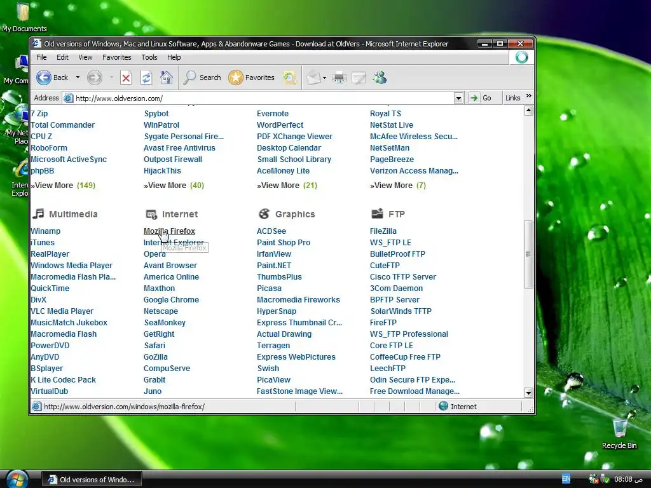Expand the Mail button dropdown arrow

click(324, 78)
